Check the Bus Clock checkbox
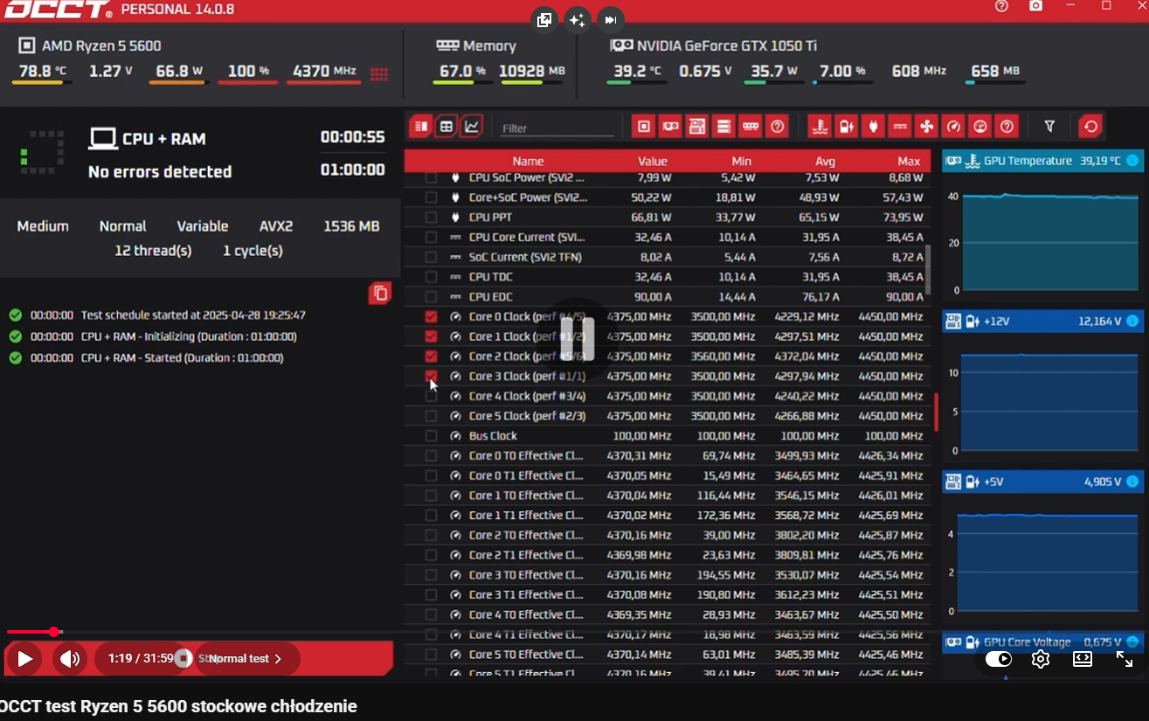This screenshot has width=1149, height=721. (431, 436)
